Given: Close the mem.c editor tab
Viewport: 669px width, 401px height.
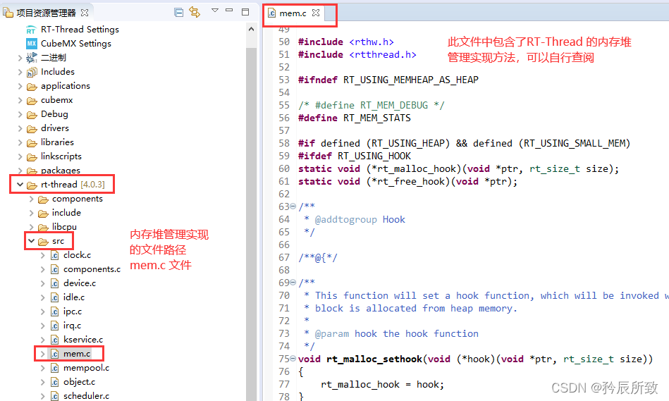Looking at the screenshot, I should [316, 13].
